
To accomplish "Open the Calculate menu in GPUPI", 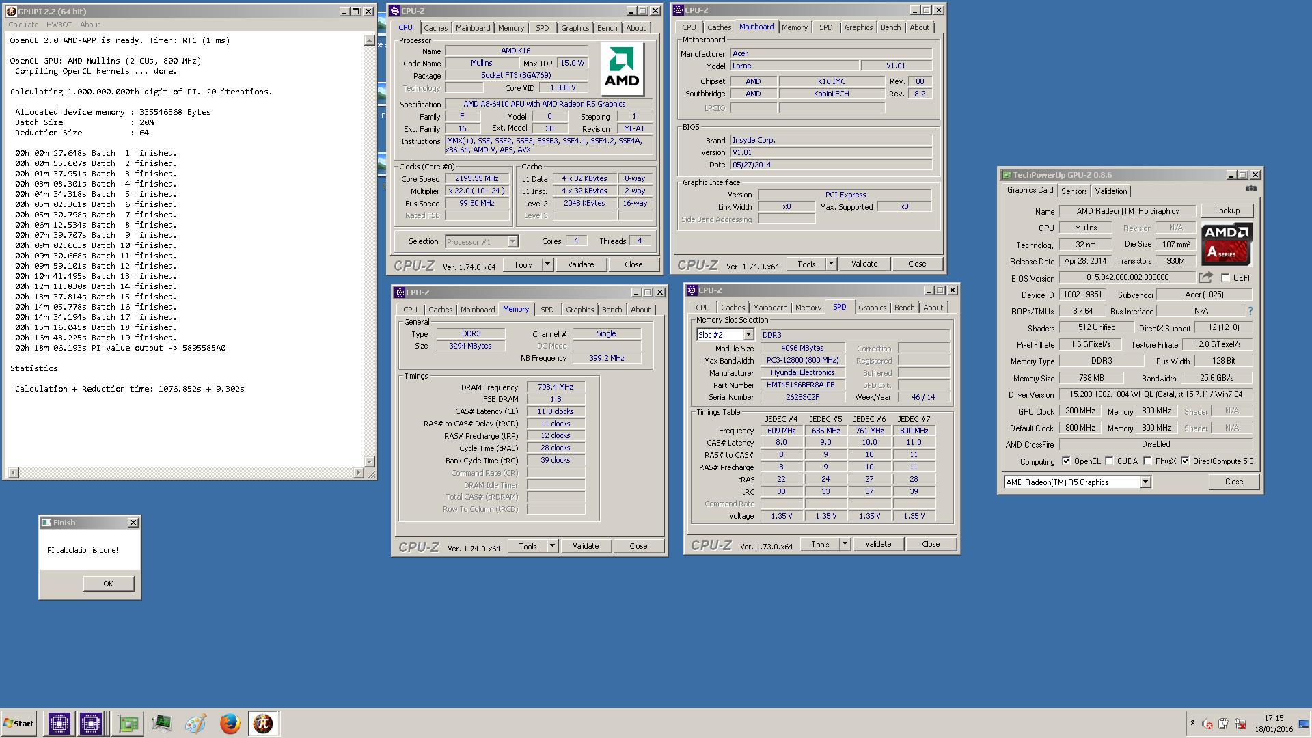I will click(x=23, y=25).
